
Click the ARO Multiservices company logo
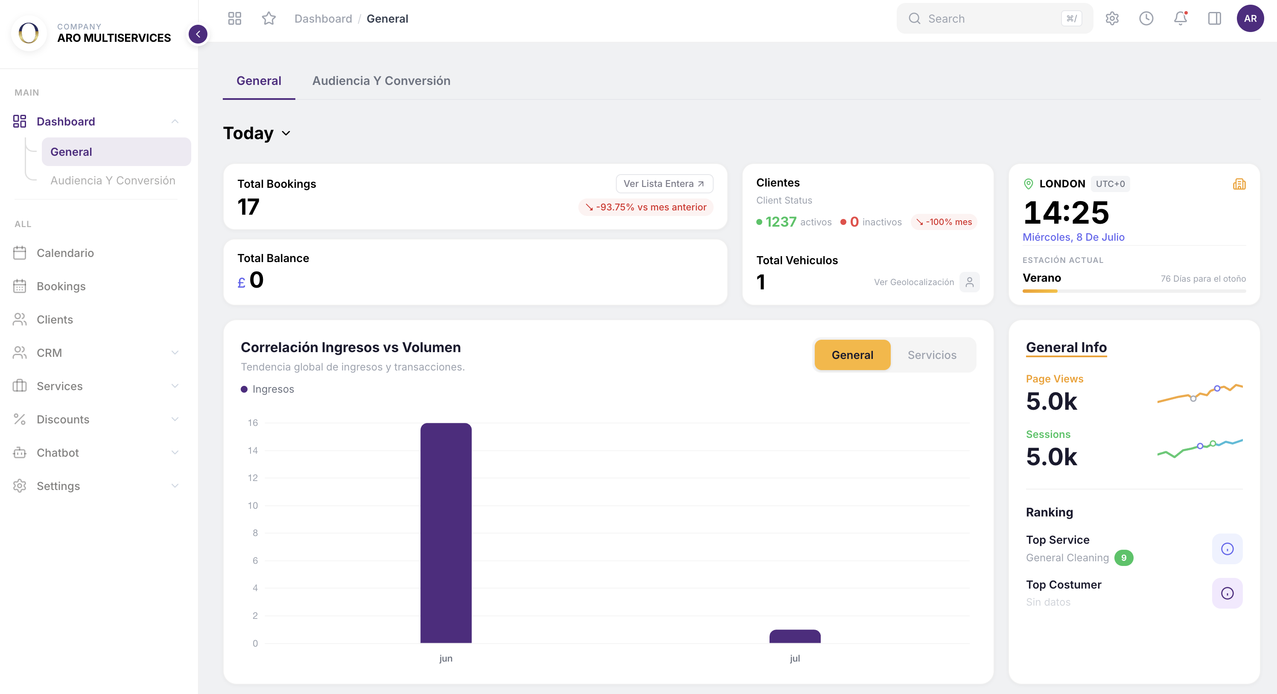coord(29,34)
